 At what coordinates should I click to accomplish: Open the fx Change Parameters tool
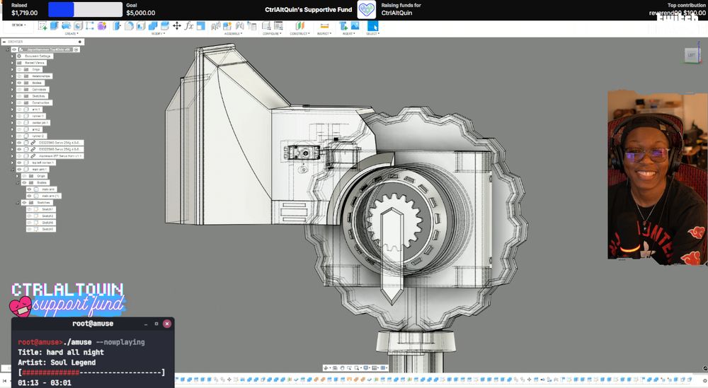[189, 26]
